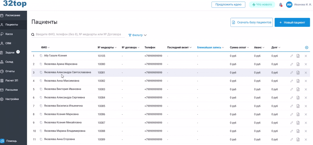
Task: Sort by № медкарты column
Action: [107, 47]
